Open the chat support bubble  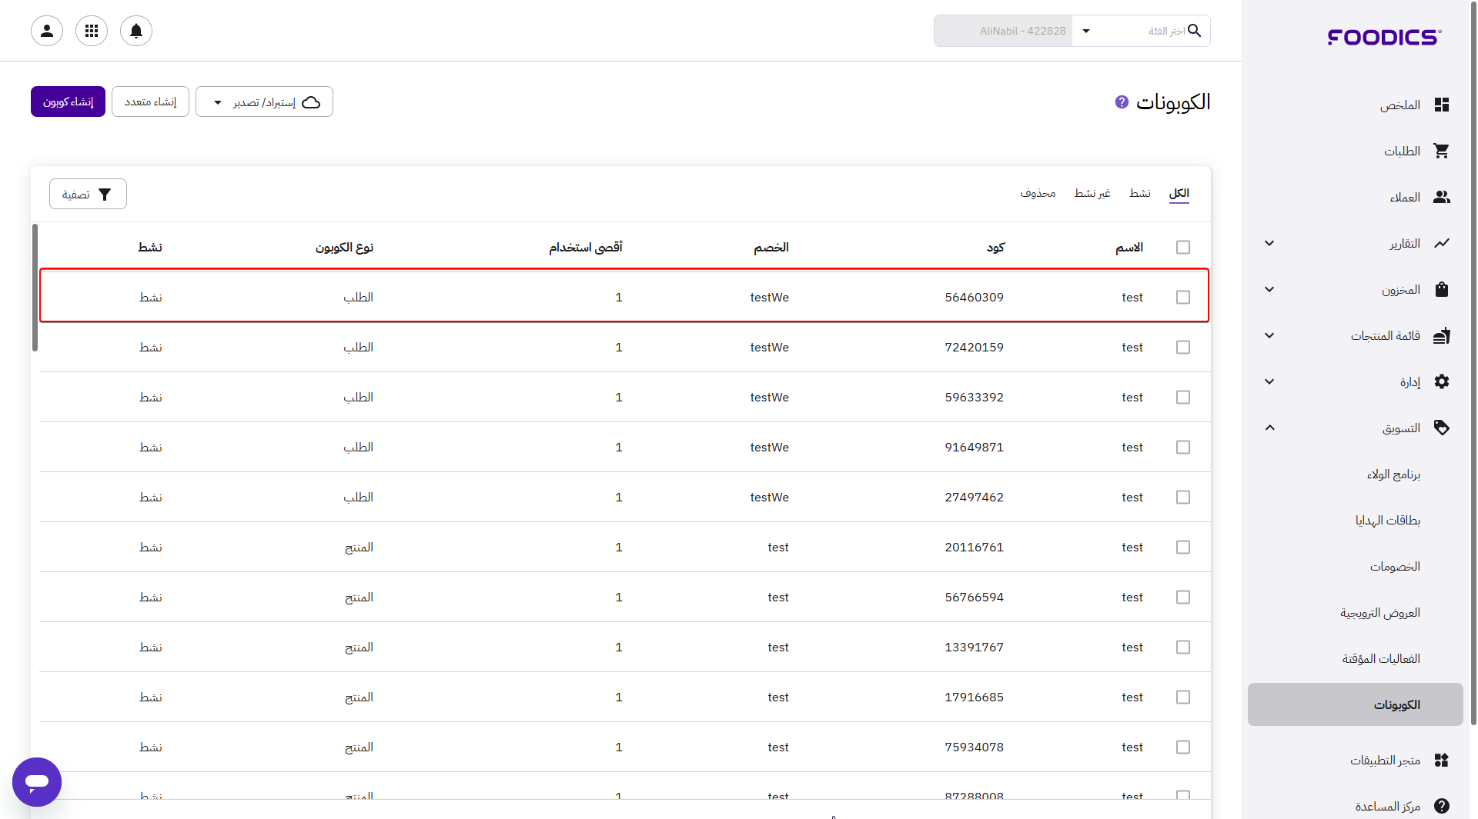pos(37,781)
